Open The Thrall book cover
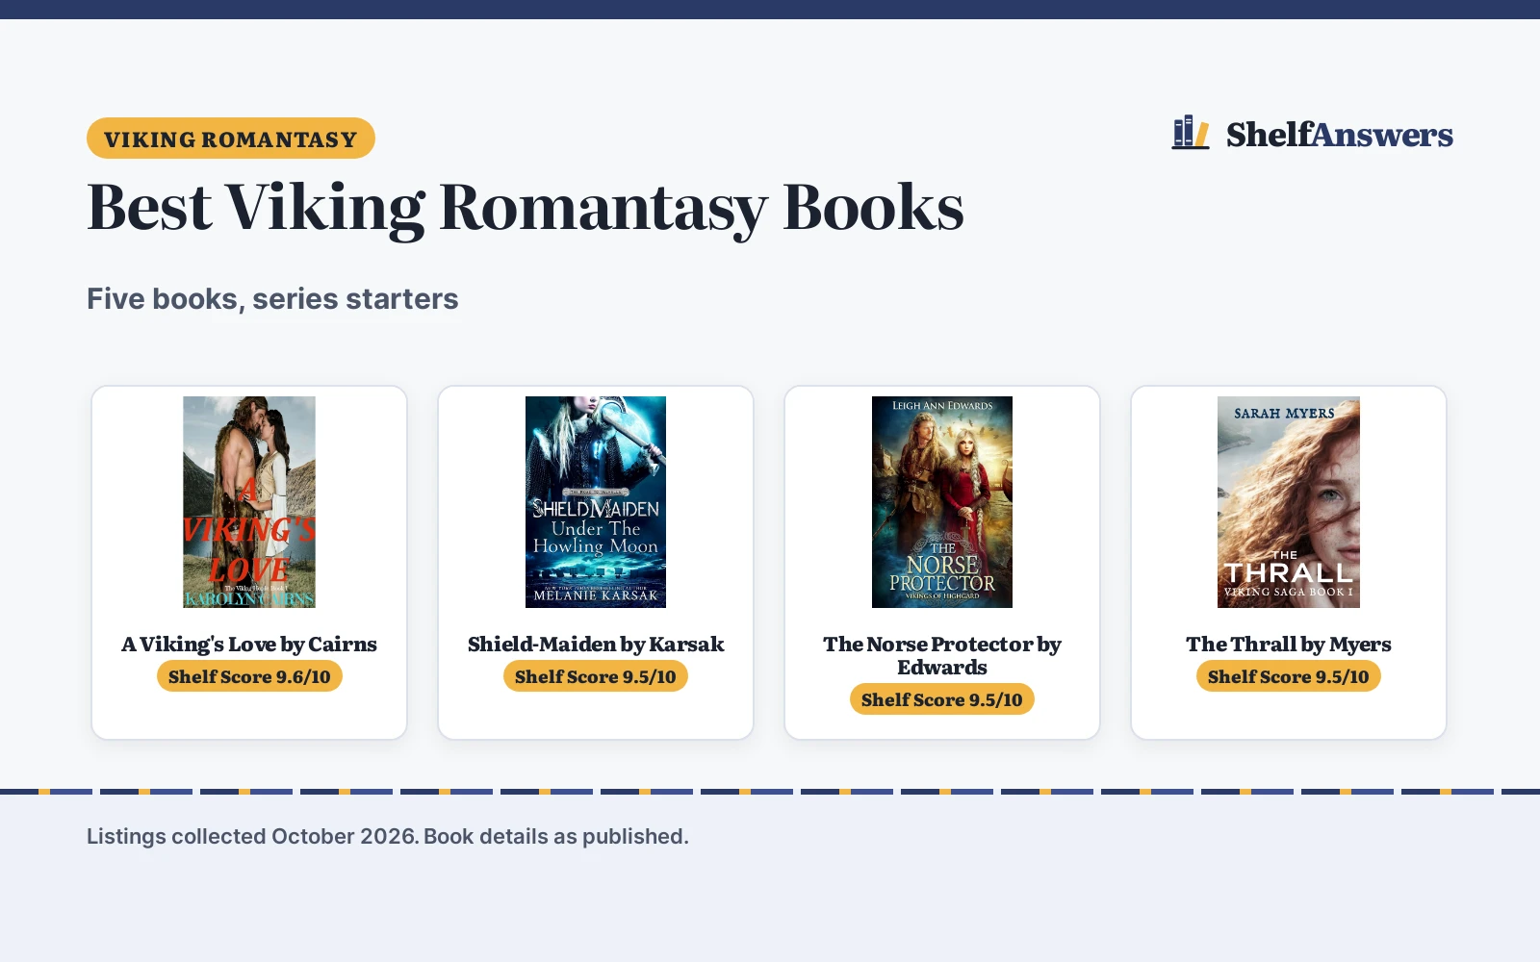Viewport: 1540px width, 962px height. 1289,502
